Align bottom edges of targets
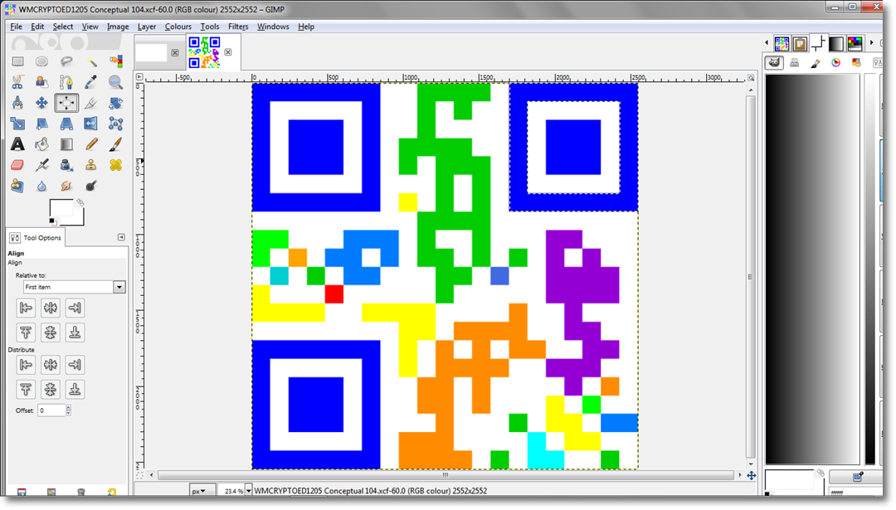This screenshot has width=896, height=510. [x=75, y=333]
